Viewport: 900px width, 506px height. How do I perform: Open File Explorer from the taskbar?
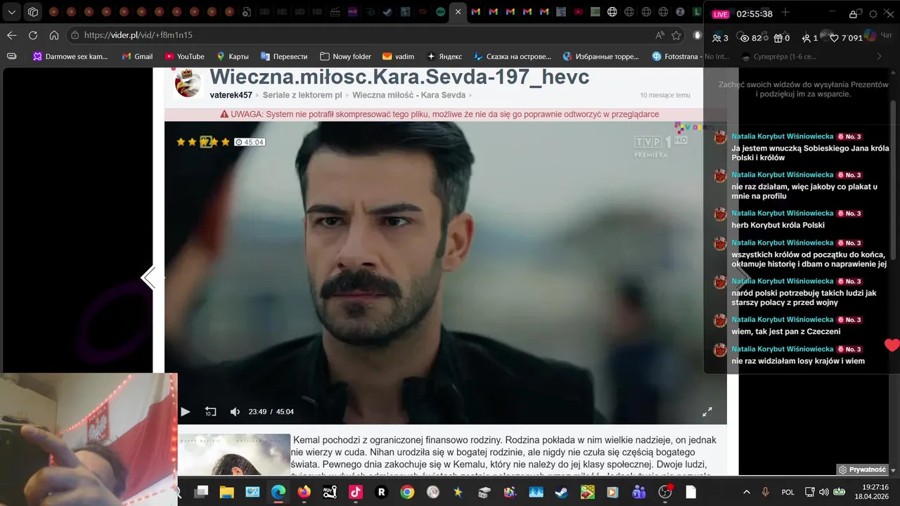pyautogui.click(x=227, y=492)
